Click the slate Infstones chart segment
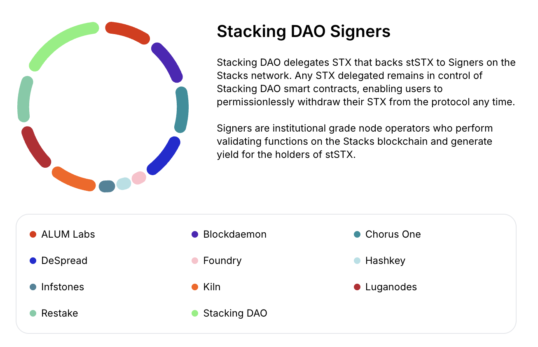 coord(107,186)
